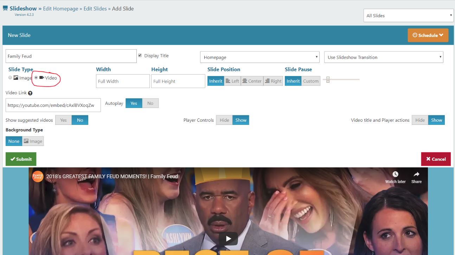Set Background Type to None
This screenshot has height=255, width=455.
tap(14, 141)
